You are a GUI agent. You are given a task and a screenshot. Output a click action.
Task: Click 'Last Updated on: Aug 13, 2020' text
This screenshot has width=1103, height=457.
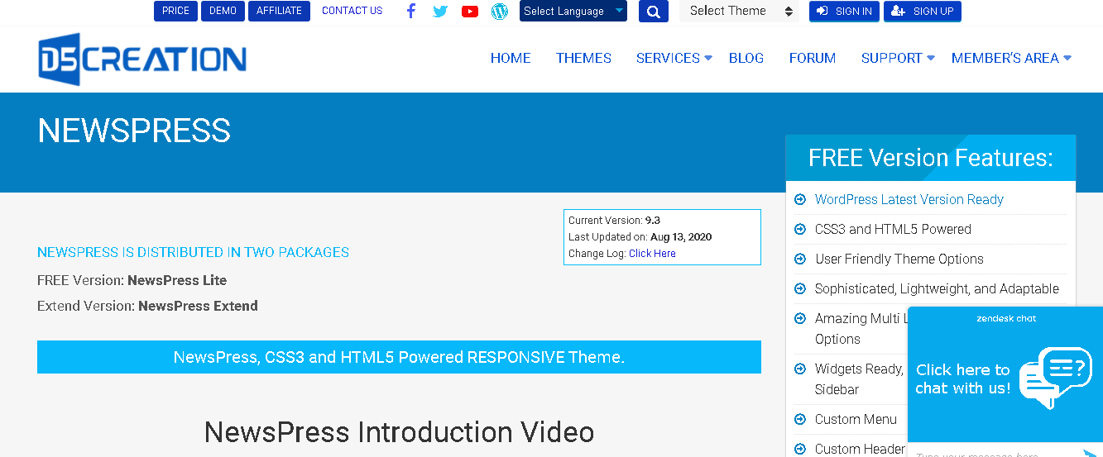(x=640, y=237)
